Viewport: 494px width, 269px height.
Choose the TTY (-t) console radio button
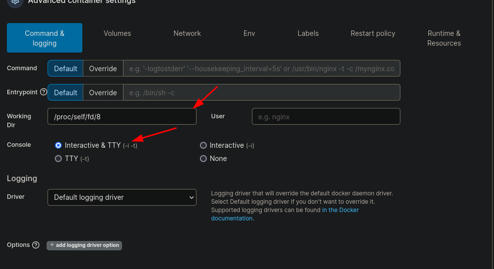coord(59,159)
